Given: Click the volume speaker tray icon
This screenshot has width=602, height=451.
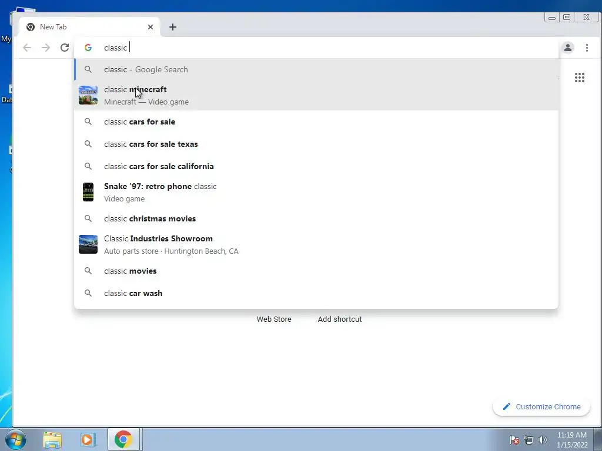Looking at the screenshot, I should tap(543, 440).
